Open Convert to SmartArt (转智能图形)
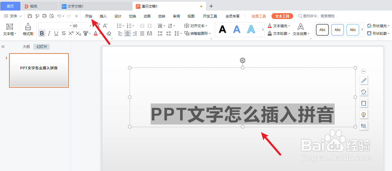Viewport: 392px width, 171px height. (x=198, y=34)
